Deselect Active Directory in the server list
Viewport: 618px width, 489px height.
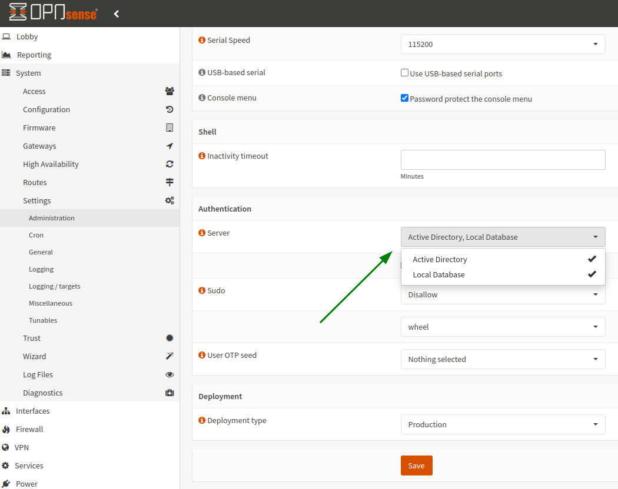(x=503, y=259)
